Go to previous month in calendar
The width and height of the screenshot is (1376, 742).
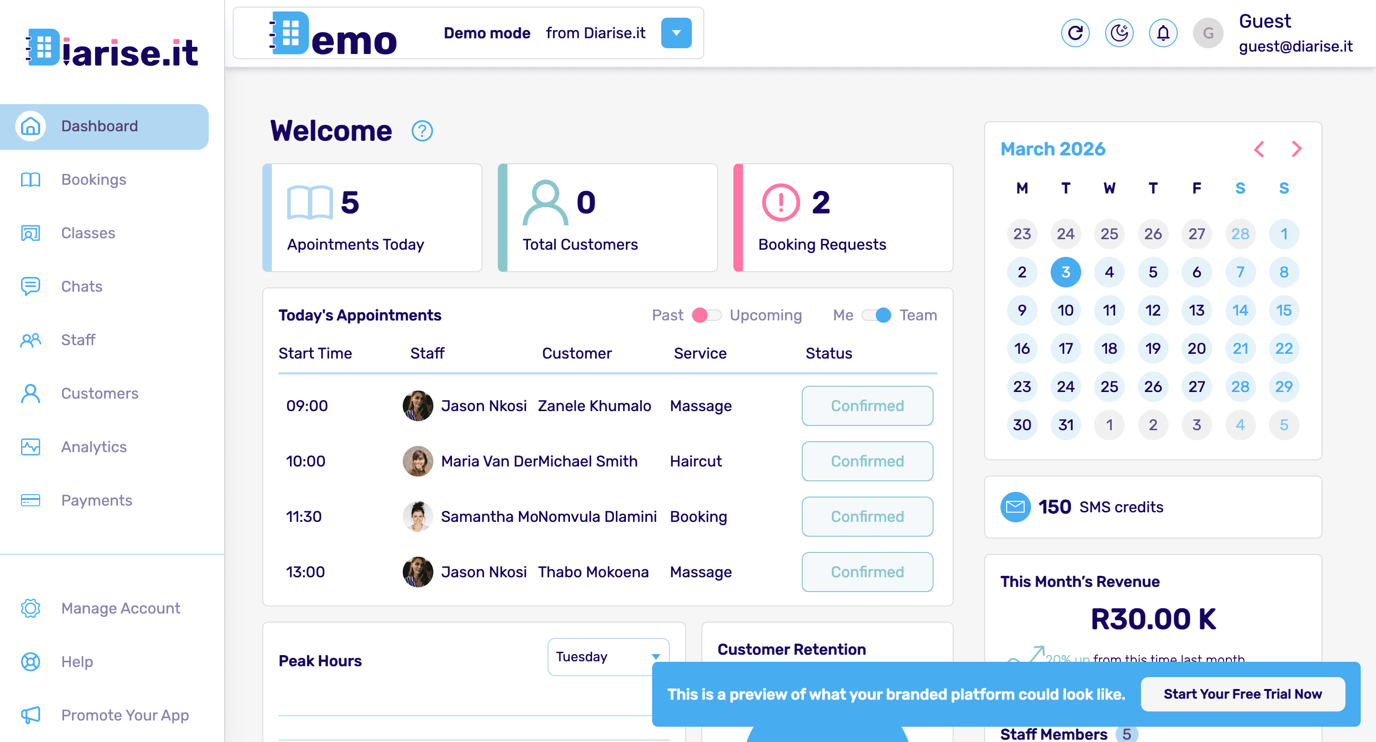pyautogui.click(x=1258, y=149)
